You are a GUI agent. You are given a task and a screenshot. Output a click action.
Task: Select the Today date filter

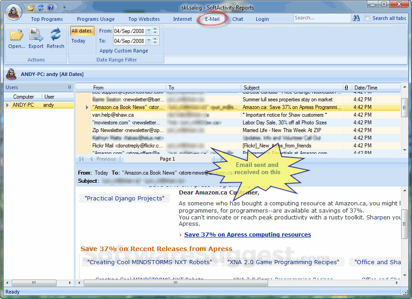click(78, 41)
